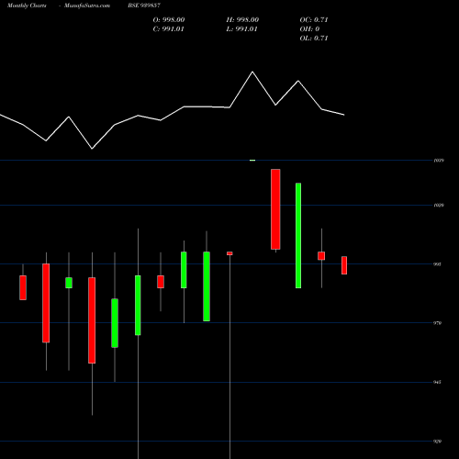Click the tiny green candle on the 1039 gridline

click(x=252, y=160)
